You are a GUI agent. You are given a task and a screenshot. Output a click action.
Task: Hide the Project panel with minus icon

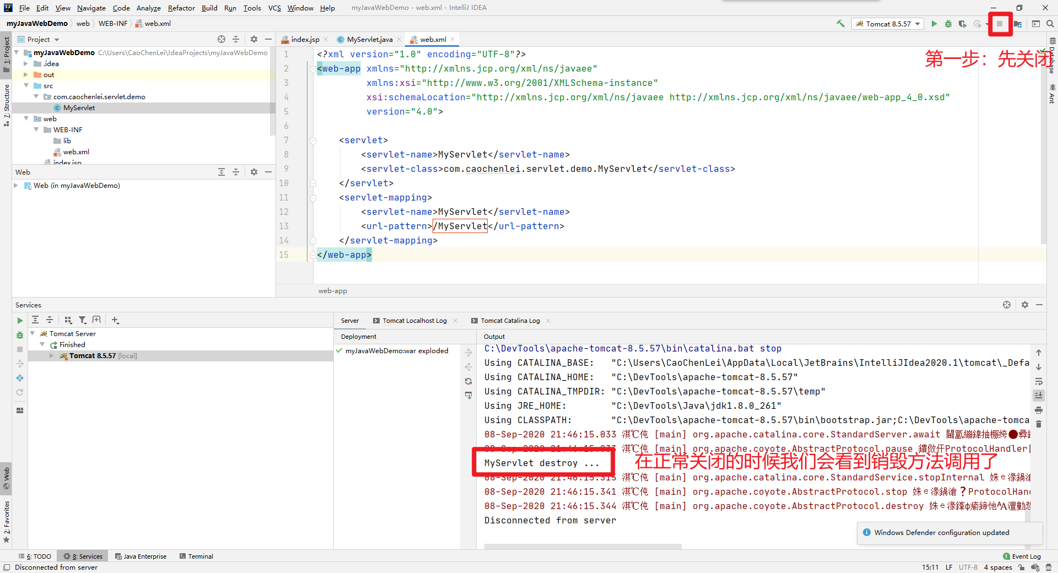(268, 39)
